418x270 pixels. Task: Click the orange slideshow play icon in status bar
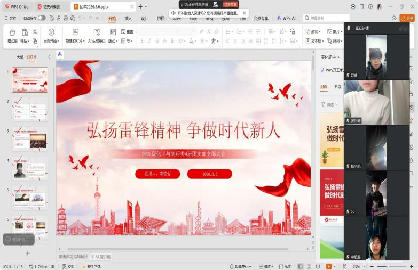[329, 266]
